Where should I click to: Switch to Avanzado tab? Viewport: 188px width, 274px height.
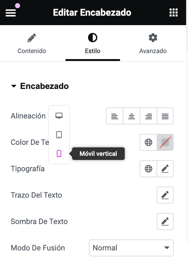(x=153, y=44)
